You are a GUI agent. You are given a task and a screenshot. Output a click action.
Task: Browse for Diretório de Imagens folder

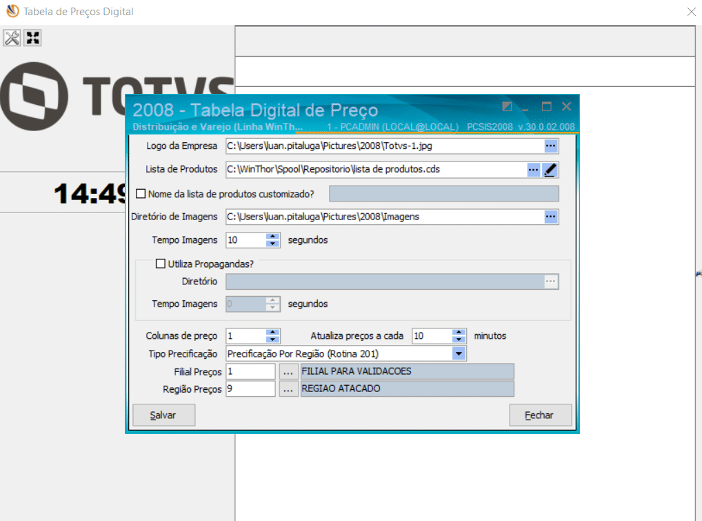point(551,217)
